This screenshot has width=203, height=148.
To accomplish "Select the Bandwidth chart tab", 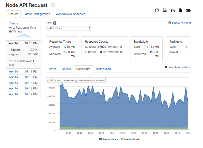I will tap(83, 69).
